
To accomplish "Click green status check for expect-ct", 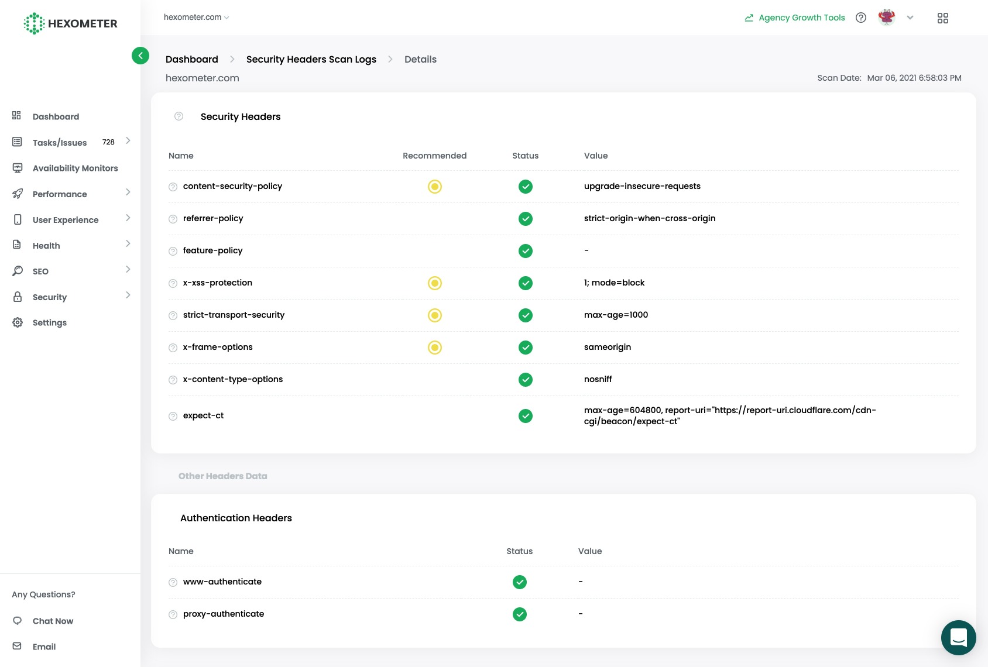I will coord(526,416).
